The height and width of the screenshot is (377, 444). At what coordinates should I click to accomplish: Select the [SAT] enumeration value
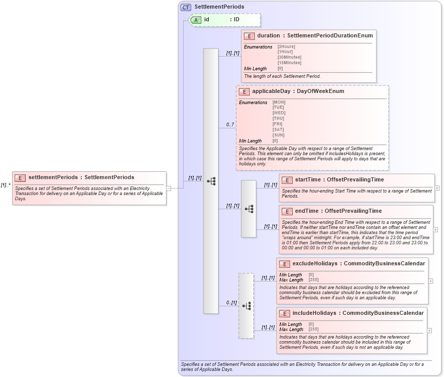coord(278,130)
